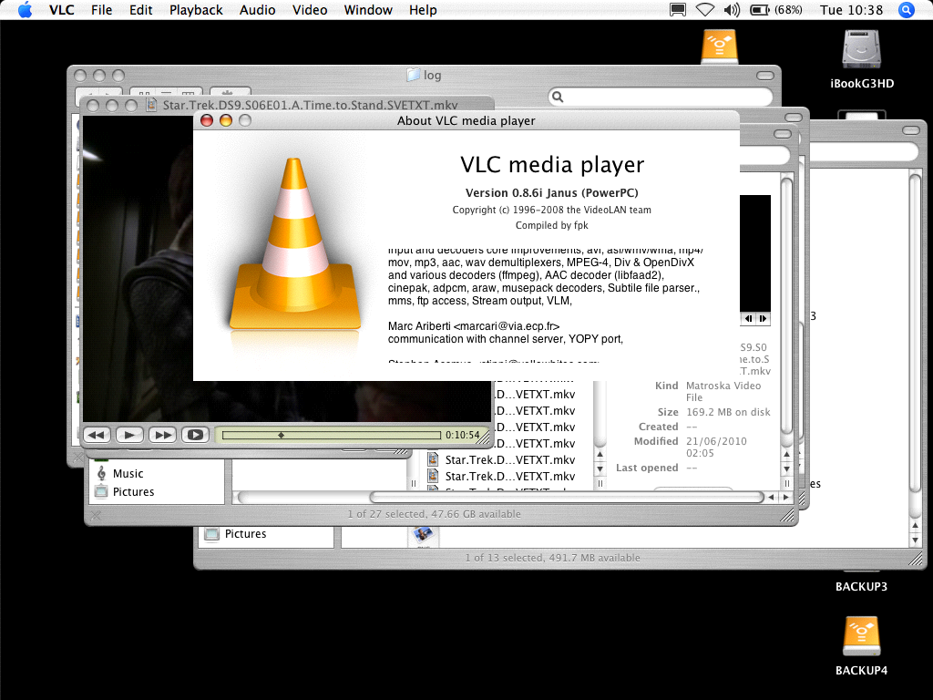Click the 'Version 0.8.6i Janus (PowerPC)' text

pos(551,193)
